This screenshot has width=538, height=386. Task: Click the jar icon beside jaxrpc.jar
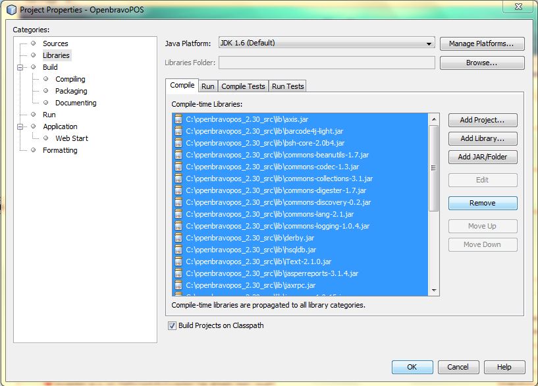pos(178,285)
